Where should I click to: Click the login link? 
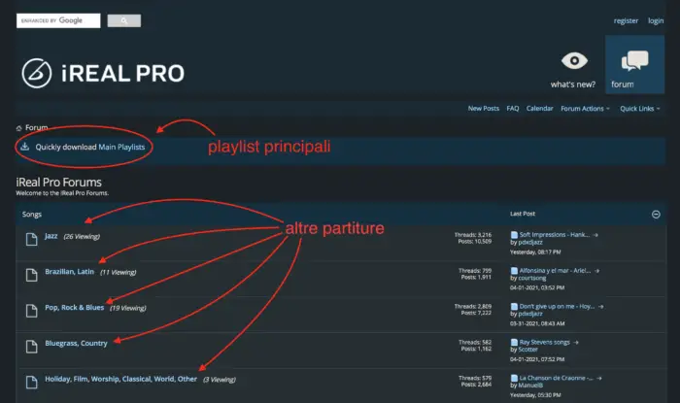coord(656,20)
